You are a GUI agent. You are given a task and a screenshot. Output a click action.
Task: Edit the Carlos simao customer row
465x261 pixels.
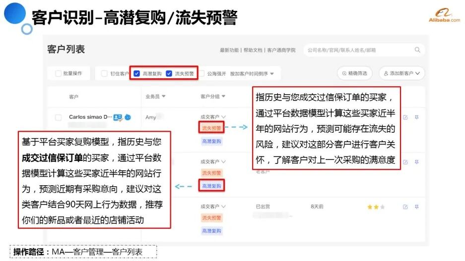405,117
